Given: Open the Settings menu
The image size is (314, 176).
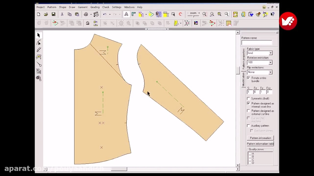Looking at the screenshot, I should [117, 7].
